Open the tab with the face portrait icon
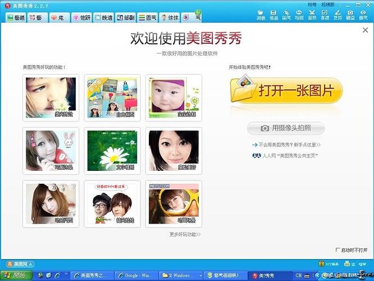Viewport: 374px width, 281px height. (37, 17)
